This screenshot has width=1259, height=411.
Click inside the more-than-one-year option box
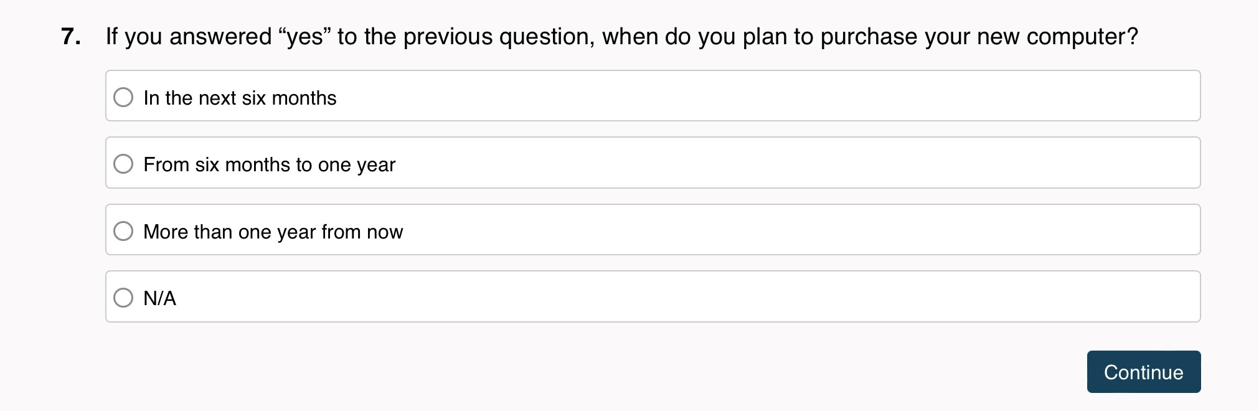pos(747,230)
